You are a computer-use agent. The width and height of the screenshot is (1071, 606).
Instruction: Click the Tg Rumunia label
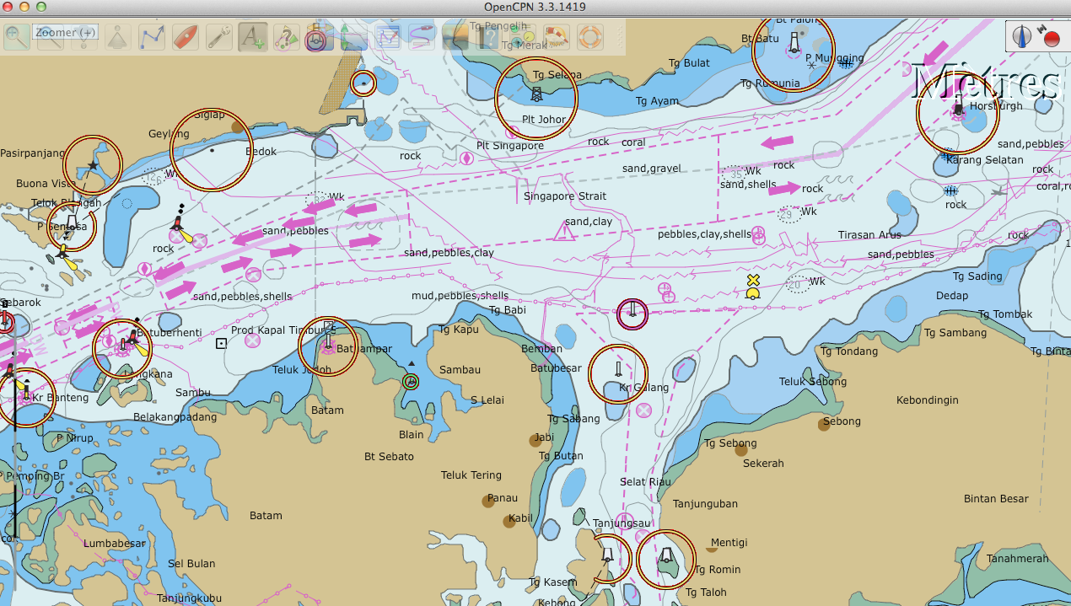click(770, 83)
